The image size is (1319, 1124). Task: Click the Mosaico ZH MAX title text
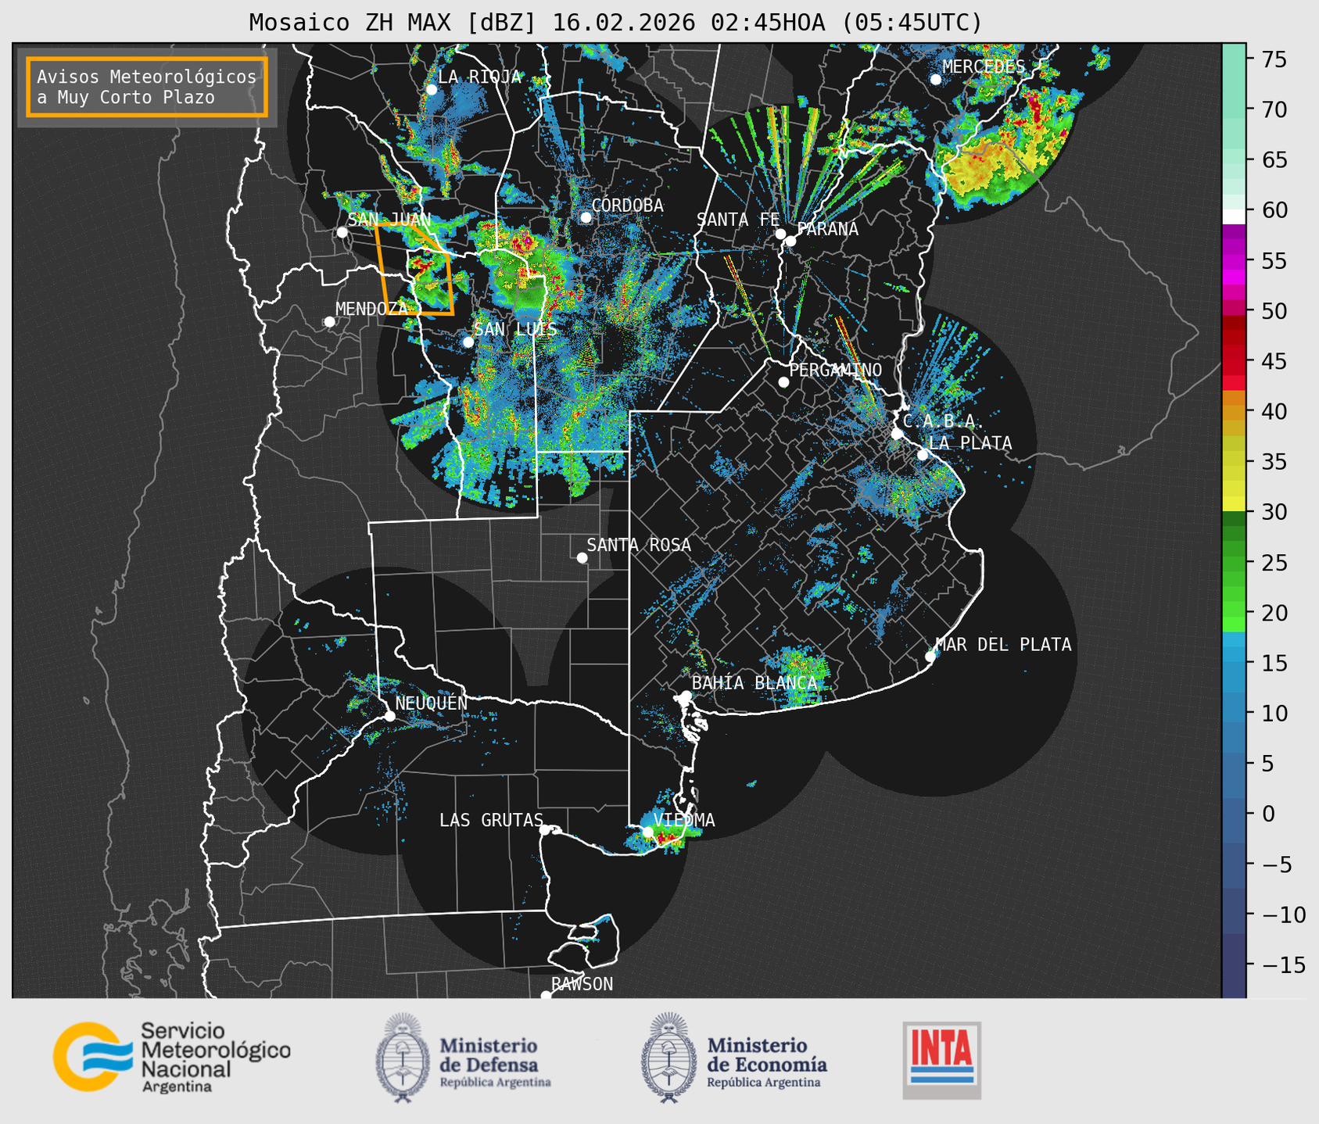615,22
